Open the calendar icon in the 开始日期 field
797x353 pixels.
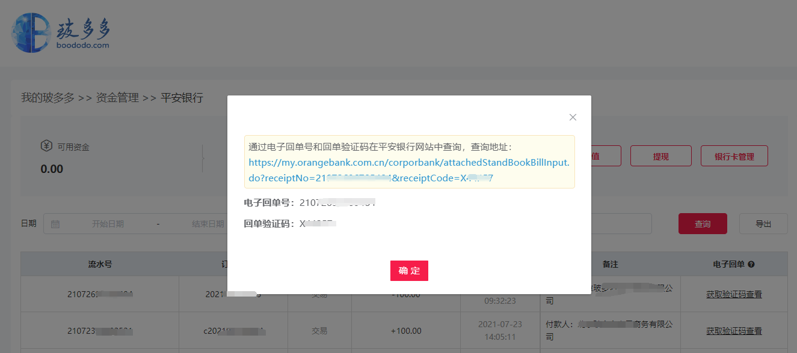pos(55,224)
